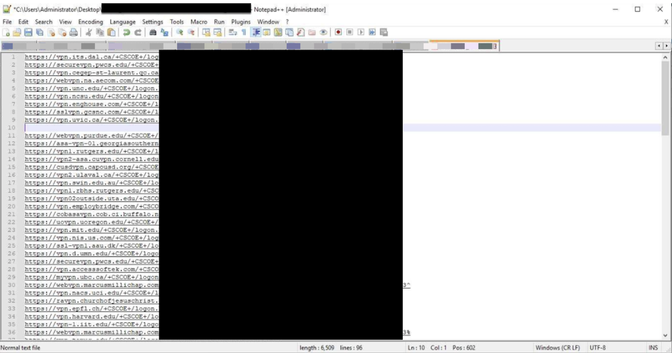
Task: Open the Encoding menu
Action: click(x=90, y=22)
